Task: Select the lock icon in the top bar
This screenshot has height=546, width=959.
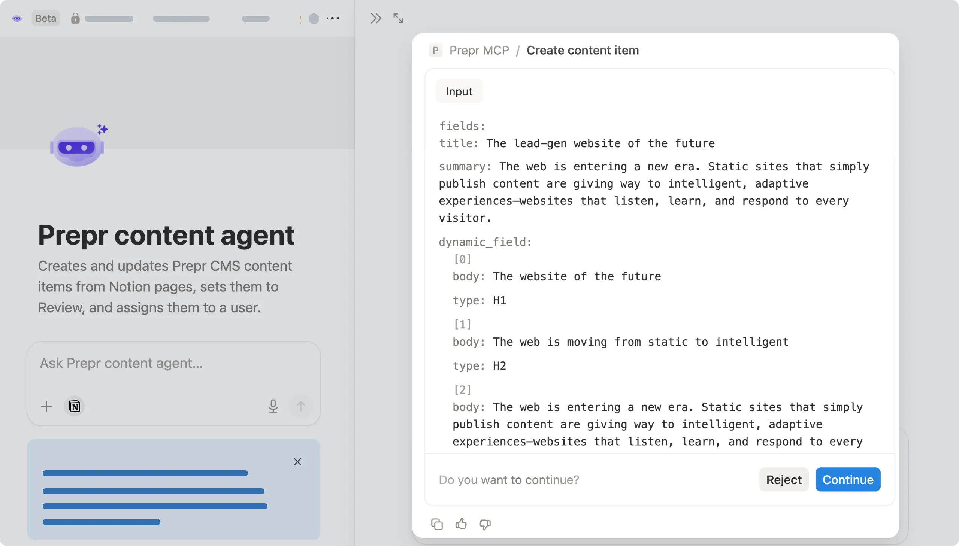Action: point(76,18)
